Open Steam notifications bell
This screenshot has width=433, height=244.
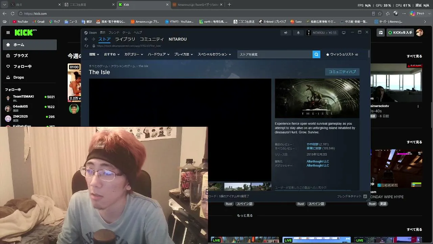click(298, 33)
